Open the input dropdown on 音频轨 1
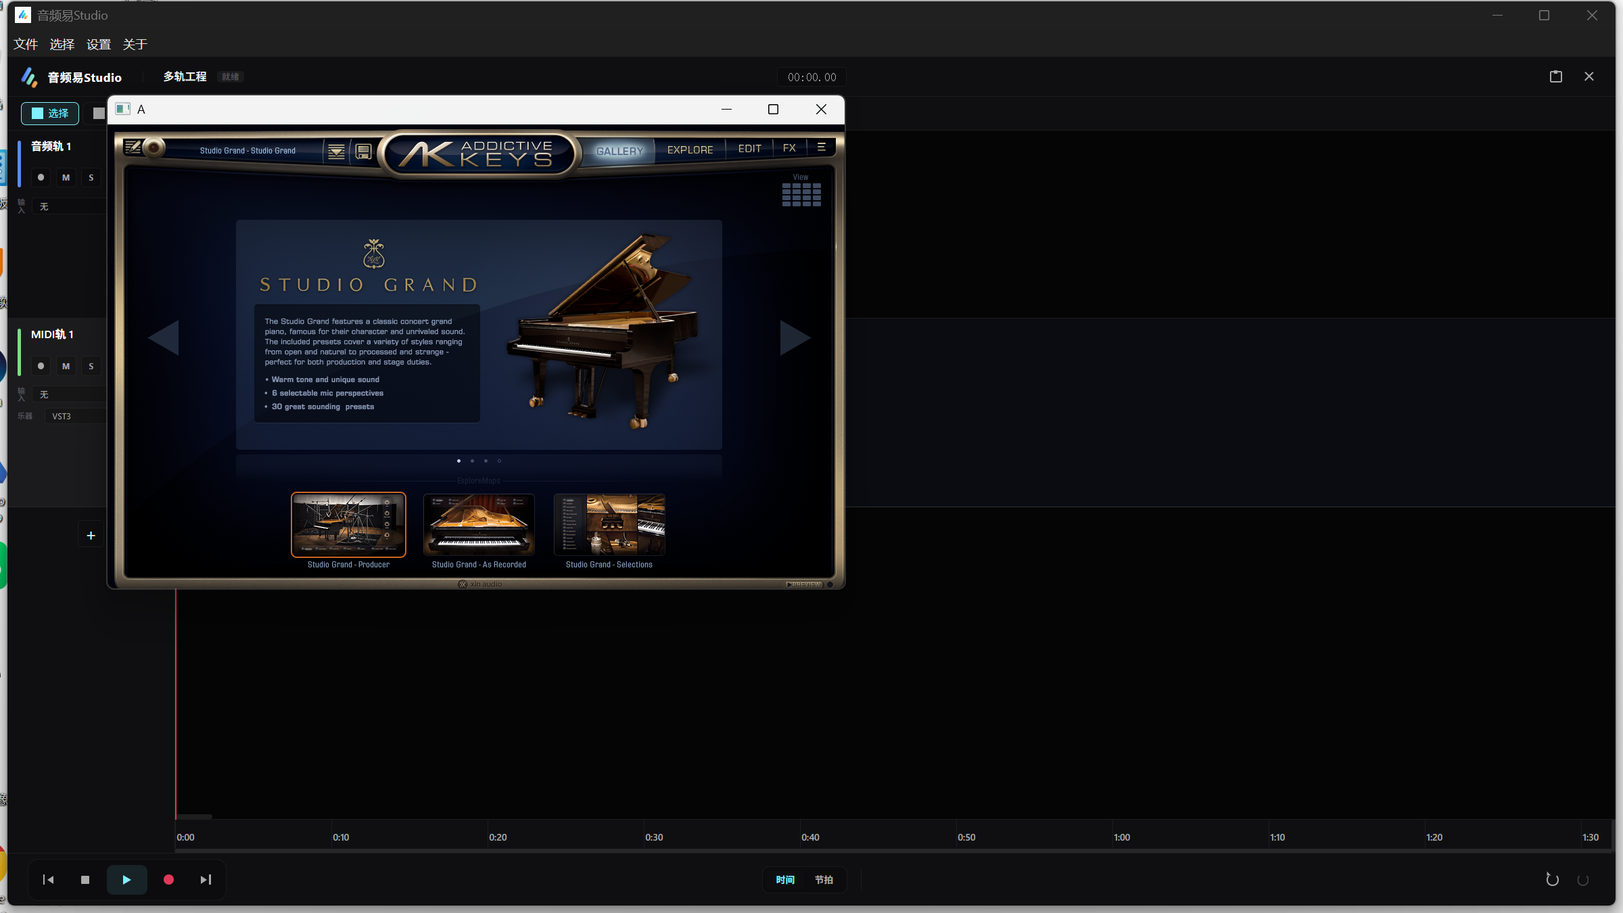The width and height of the screenshot is (1623, 913). coord(68,206)
